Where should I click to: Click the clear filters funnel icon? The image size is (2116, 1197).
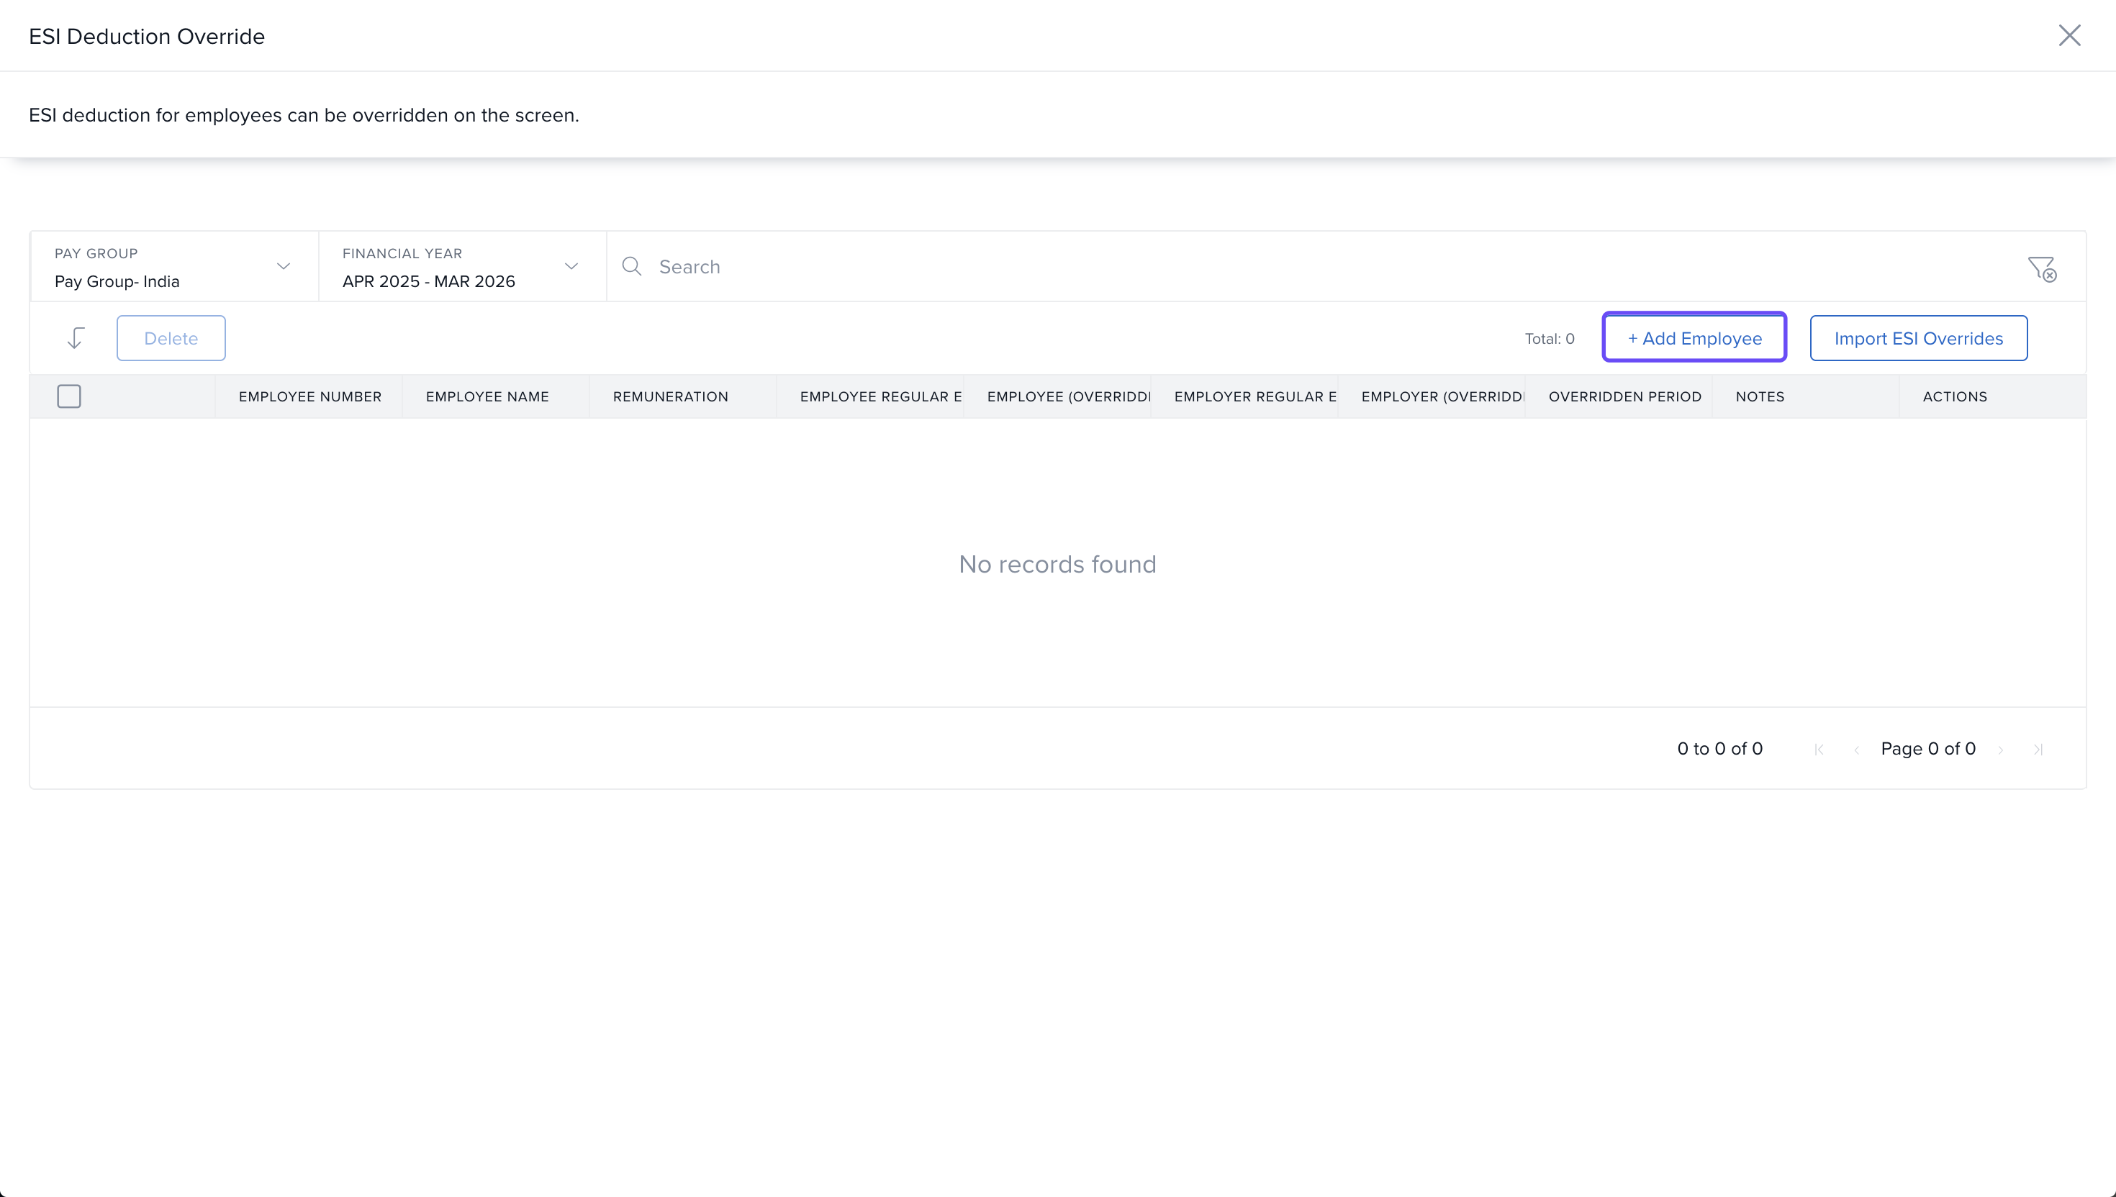pos(2041,268)
